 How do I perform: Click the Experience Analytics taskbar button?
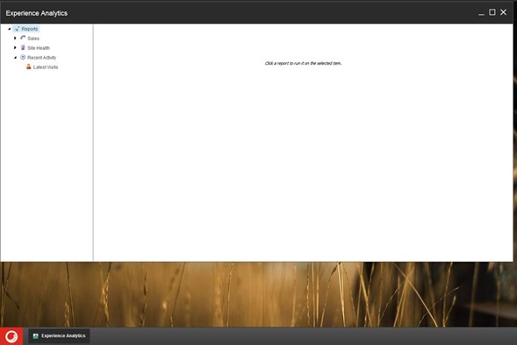click(x=59, y=335)
